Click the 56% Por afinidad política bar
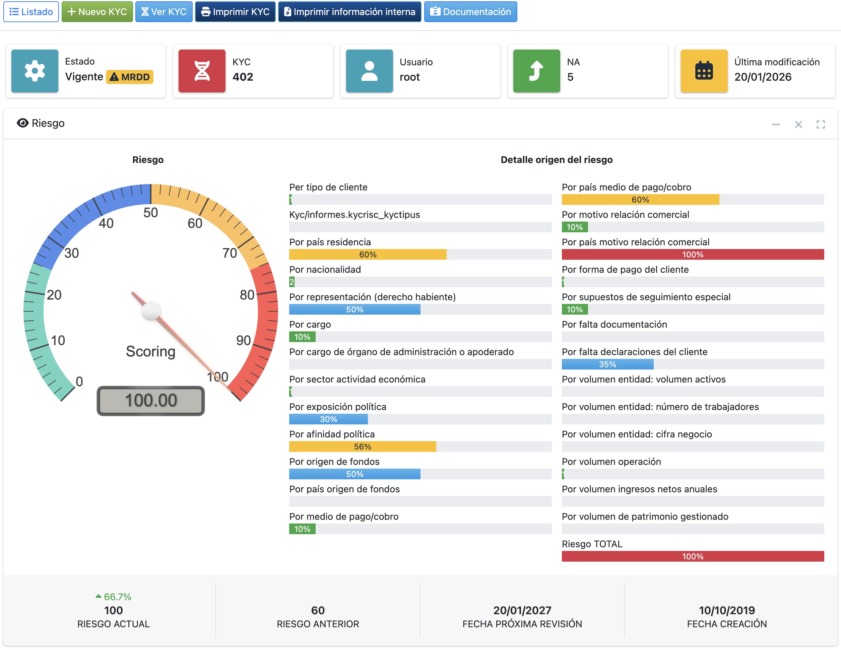This screenshot has height=650, width=841. tap(362, 446)
